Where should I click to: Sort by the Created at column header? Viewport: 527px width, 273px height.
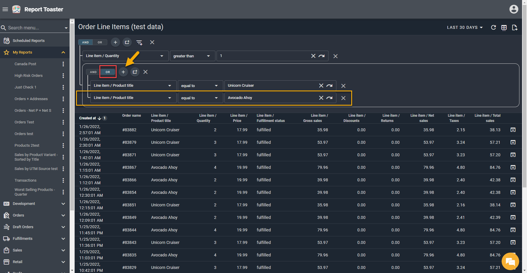(x=87, y=118)
